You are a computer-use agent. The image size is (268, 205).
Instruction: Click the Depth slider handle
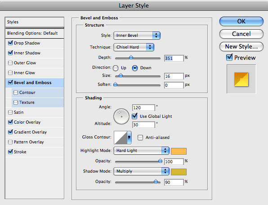click(x=131, y=58)
